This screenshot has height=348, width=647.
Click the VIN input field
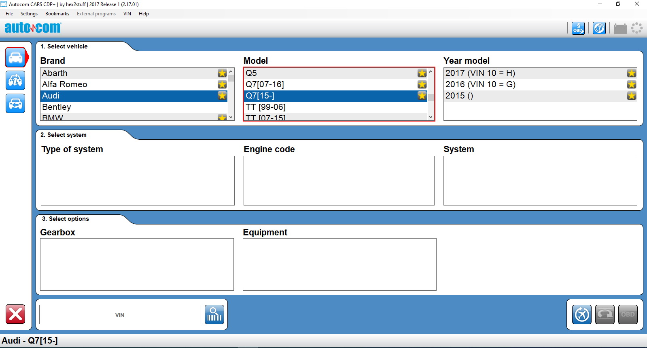120,315
